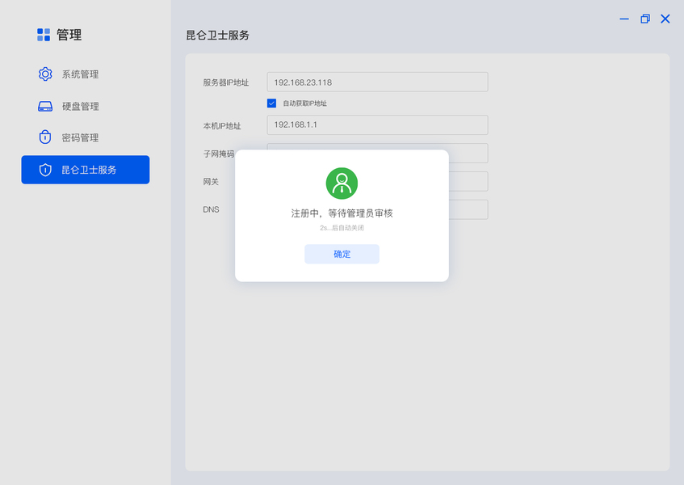The width and height of the screenshot is (684, 485).
Task: Click the 昆仑卫士服务 page title
Action: pyautogui.click(x=218, y=36)
